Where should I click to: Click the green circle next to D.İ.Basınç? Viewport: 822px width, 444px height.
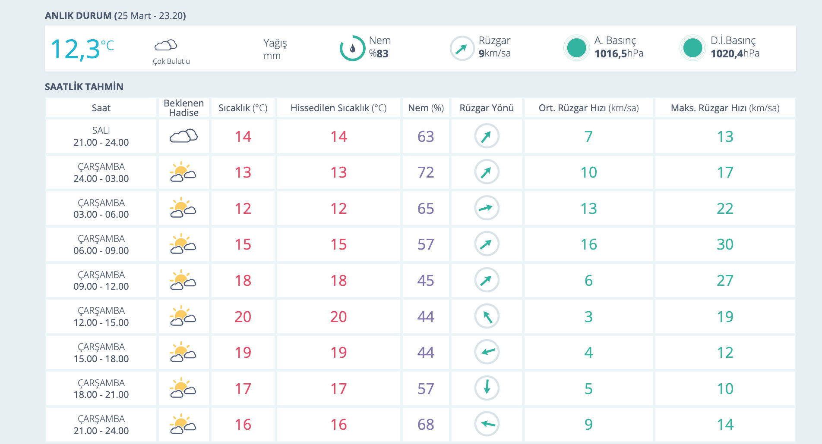click(x=692, y=47)
